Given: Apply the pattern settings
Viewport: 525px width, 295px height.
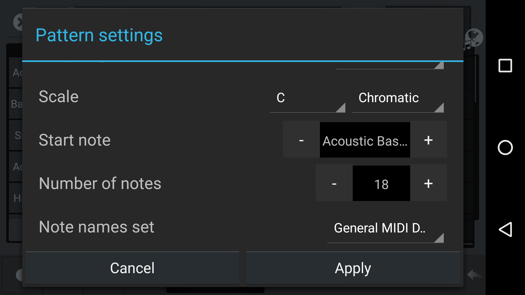Looking at the screenshot, I should point(353,268).
